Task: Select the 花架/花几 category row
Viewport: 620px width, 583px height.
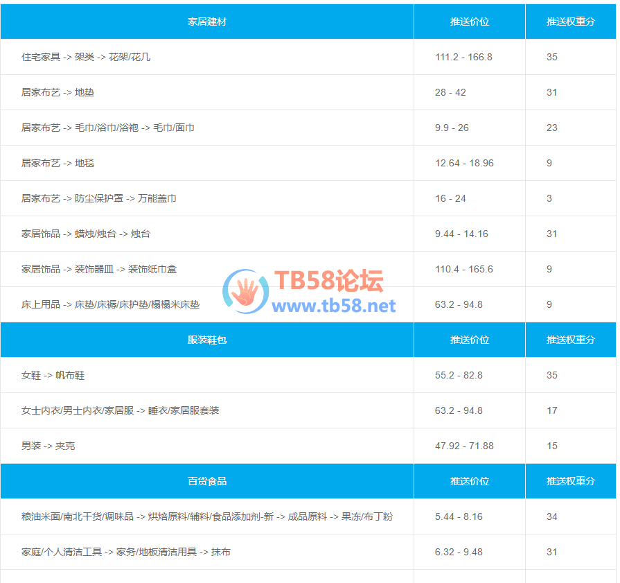Action: (86, 57)
